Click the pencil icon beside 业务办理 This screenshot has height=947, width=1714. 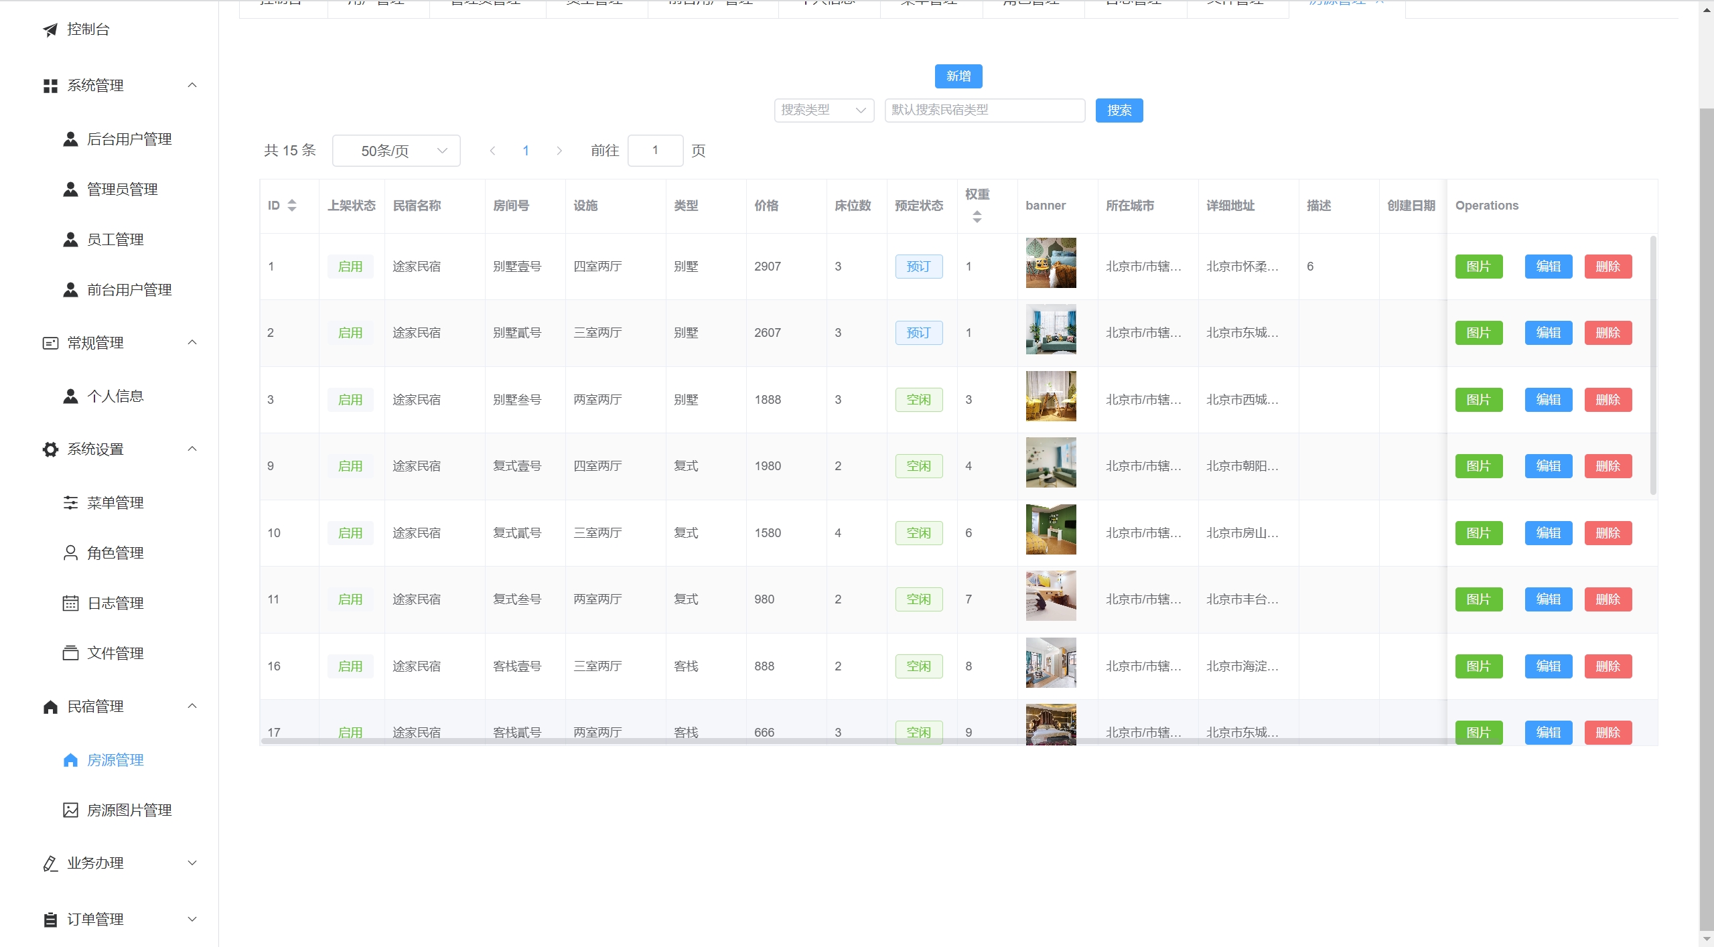tap(50, 863)
